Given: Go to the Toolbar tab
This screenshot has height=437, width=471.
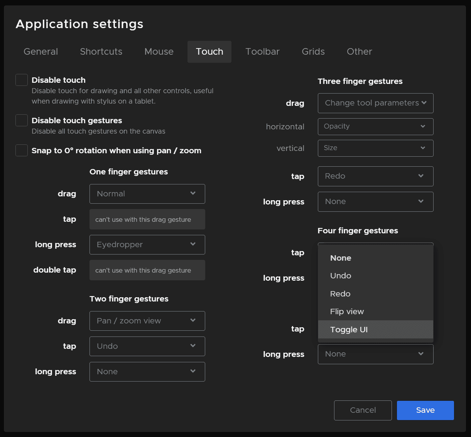Looking at the screenshot, I should [x=262, y=52].
